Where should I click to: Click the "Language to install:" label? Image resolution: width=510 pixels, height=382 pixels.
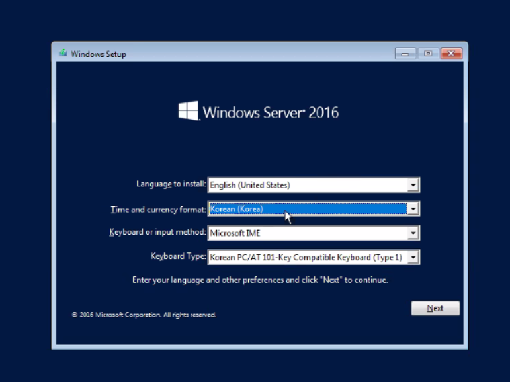(x=171, y=184)
